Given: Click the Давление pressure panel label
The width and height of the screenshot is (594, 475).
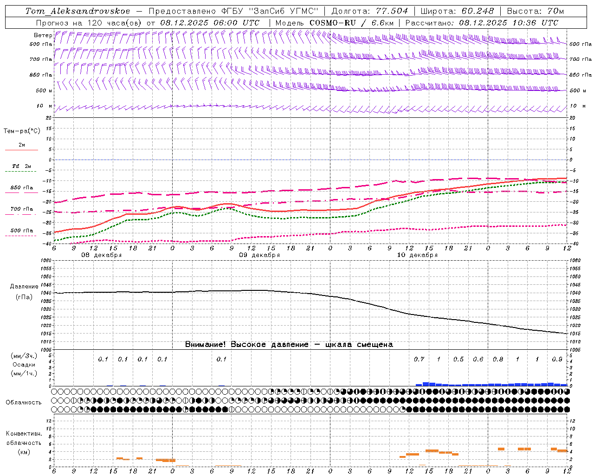Looking at the screenshot, I should pyautogui.click(x=24, y=287).
